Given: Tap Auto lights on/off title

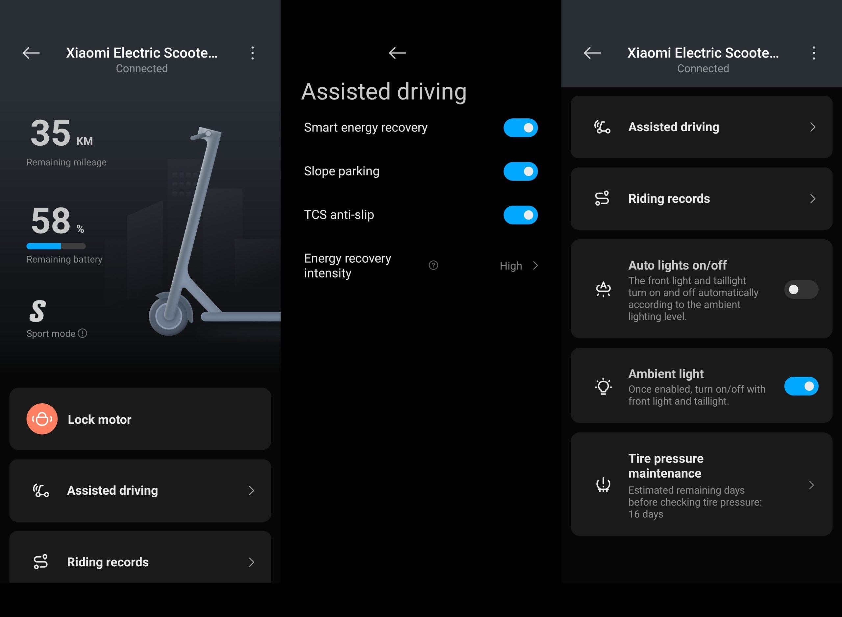Looking at the screenshot, I should point(677,265).
